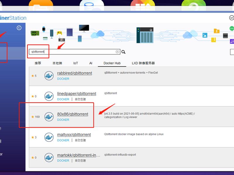Click the 'Qbittorrent docker image based on alpine Linux' description
This screenshot has height=175, width=234.
(134, 134)
